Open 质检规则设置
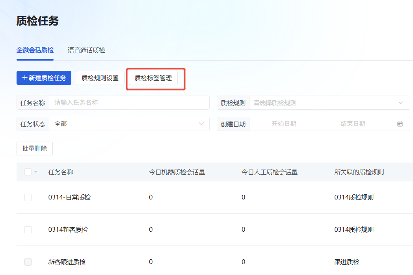 (100, 78)
